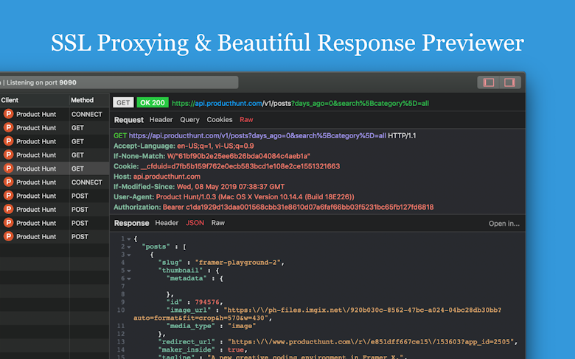Click the "image_url" imgix link line

click(317, 314)
